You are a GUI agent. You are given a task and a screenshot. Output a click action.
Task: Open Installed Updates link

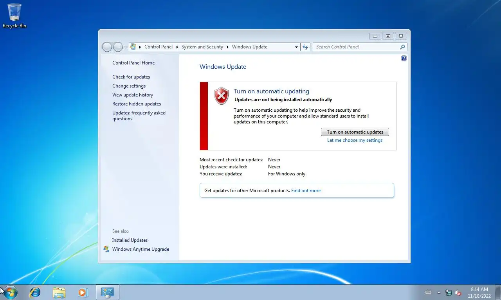[x=130, y=240]
